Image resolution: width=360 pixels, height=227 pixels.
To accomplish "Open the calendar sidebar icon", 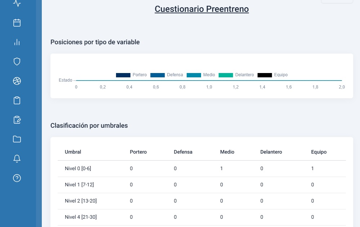I will point(17,23).
